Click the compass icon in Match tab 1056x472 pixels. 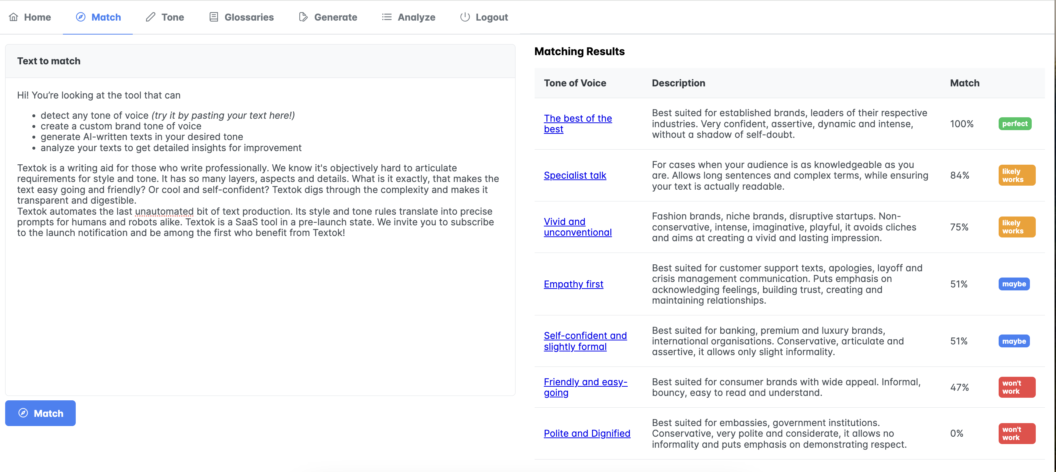click(x=81, y=17)
